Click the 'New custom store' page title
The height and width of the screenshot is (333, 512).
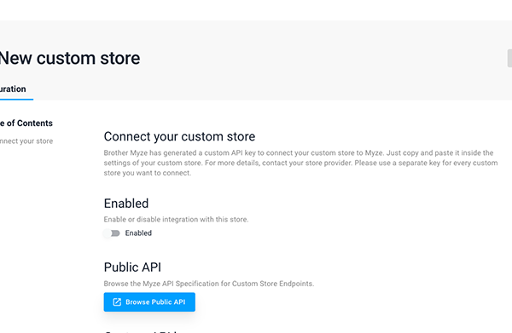pyautogui.click(x=70, y=58)
